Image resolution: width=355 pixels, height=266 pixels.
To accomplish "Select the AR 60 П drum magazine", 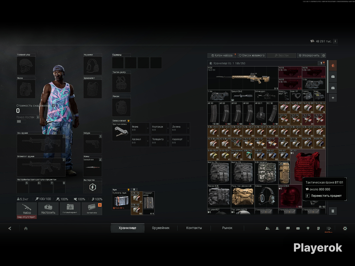I will pyautogui.click(x=260, y=114).
